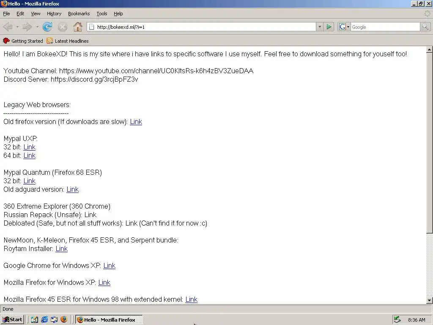Launch Internet Explorer from quick launch
This screenshot has height=325, width=433.
[x=44, y=319]
